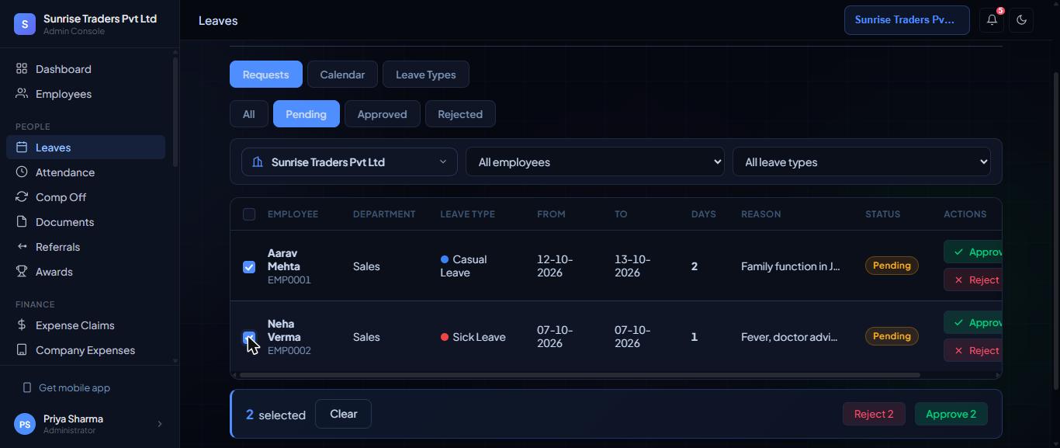Click the mobile phone icon
Viewport: 1060px width, 448px height.
27,387
